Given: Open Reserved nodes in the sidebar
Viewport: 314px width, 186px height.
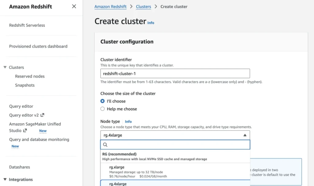Looking at the screenshot, I should pyautogui.click(x=30, y=76).
